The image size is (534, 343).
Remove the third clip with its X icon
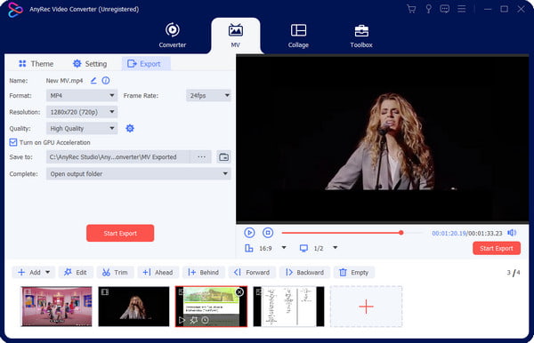click(x=239, y=292)
